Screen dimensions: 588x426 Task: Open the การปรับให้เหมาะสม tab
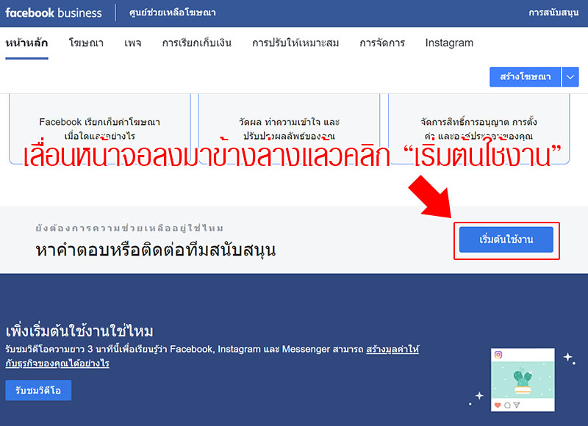point(295,43)
